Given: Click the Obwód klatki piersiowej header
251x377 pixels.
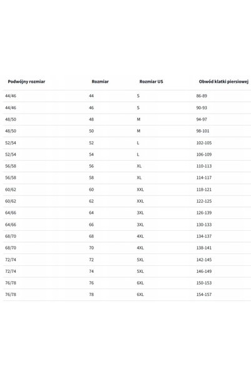Looking at the screenshot, I should [223, 82].
